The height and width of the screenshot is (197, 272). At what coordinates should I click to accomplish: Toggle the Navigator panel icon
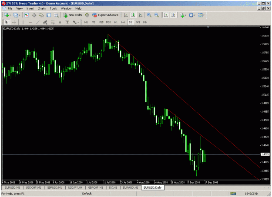[x=41, y=15]
